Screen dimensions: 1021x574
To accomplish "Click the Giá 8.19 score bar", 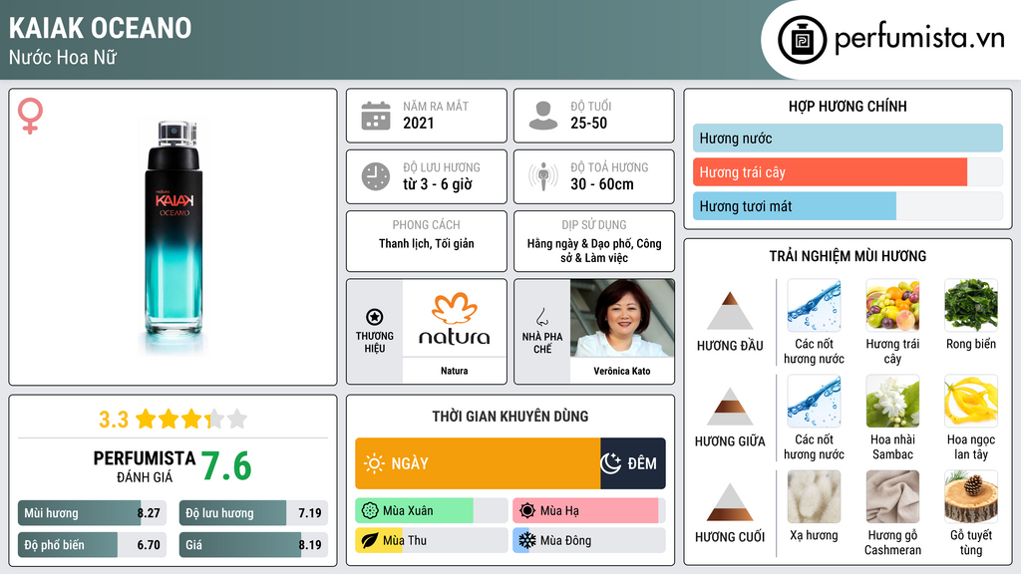I will pos(253,545).
